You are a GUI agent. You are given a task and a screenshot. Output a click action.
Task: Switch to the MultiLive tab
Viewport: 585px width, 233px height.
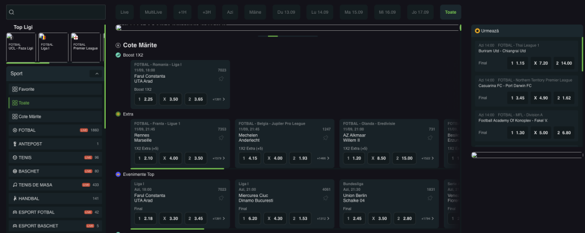153,12
